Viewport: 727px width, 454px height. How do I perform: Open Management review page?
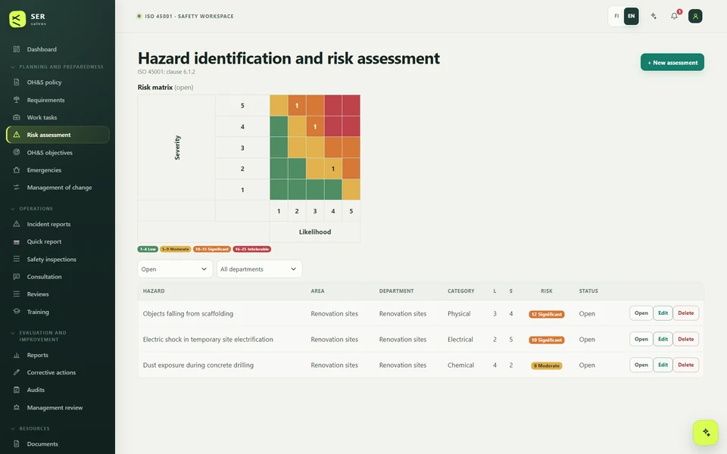[58, 407]
